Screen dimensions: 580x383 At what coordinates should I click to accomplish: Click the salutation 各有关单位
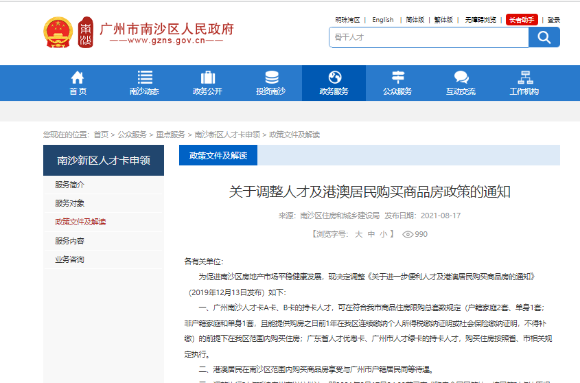coord(202,262)
